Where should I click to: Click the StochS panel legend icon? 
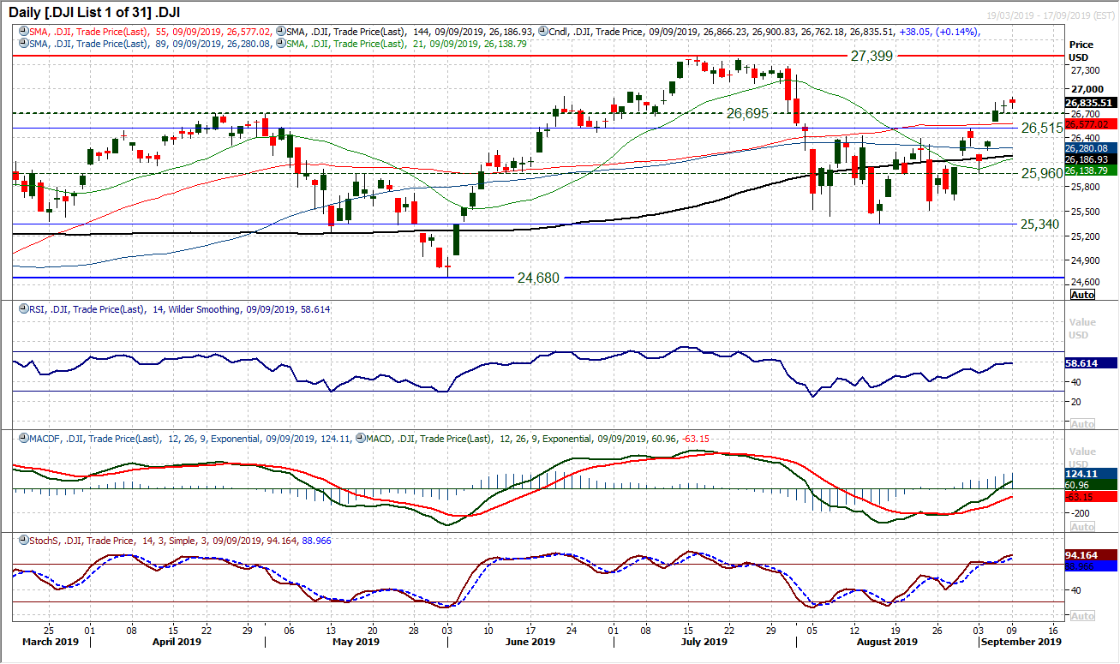23,541
